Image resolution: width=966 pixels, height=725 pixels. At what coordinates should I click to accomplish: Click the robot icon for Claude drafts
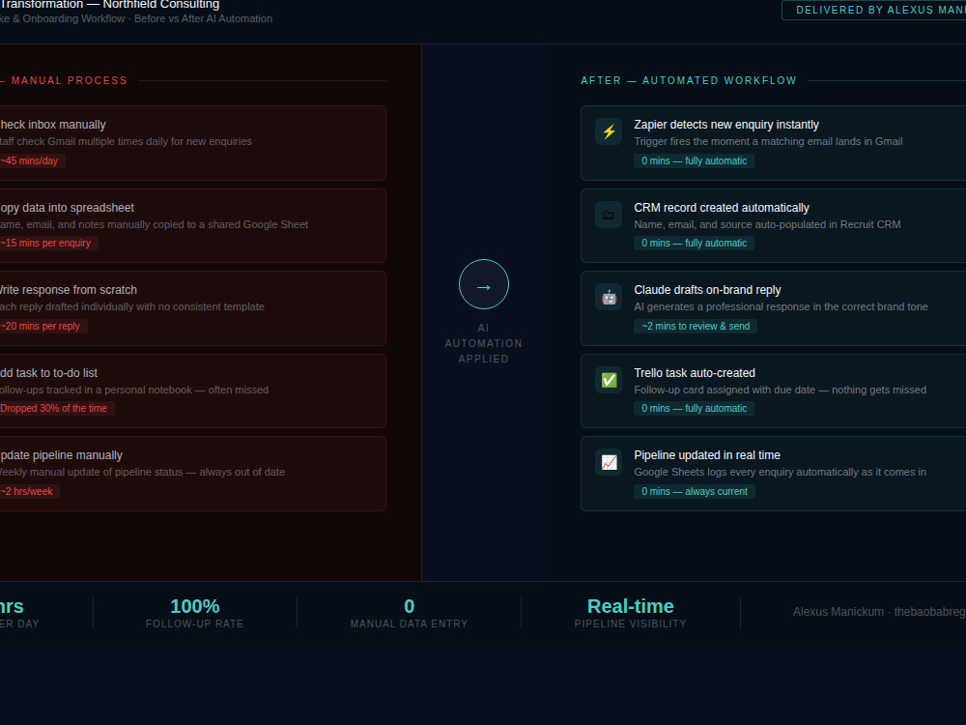point(609,297)
